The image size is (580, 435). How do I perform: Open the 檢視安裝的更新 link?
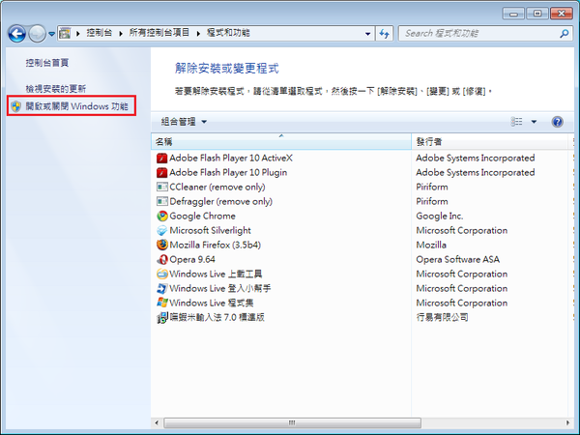pyautogui.click(x=55, y=89)
